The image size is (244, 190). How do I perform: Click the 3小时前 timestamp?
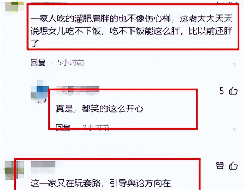tap(96, 128)
